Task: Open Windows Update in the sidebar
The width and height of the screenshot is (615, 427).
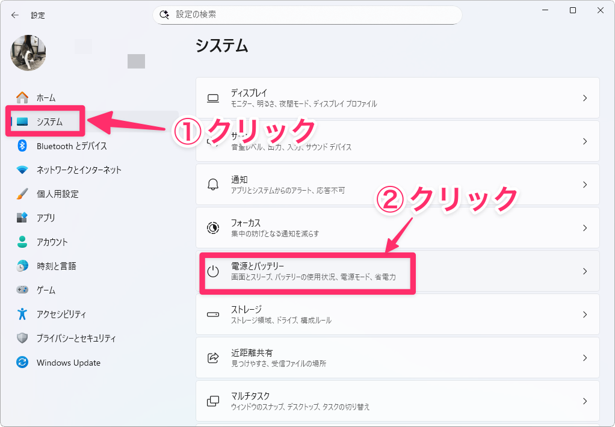Action: (68, 363)
